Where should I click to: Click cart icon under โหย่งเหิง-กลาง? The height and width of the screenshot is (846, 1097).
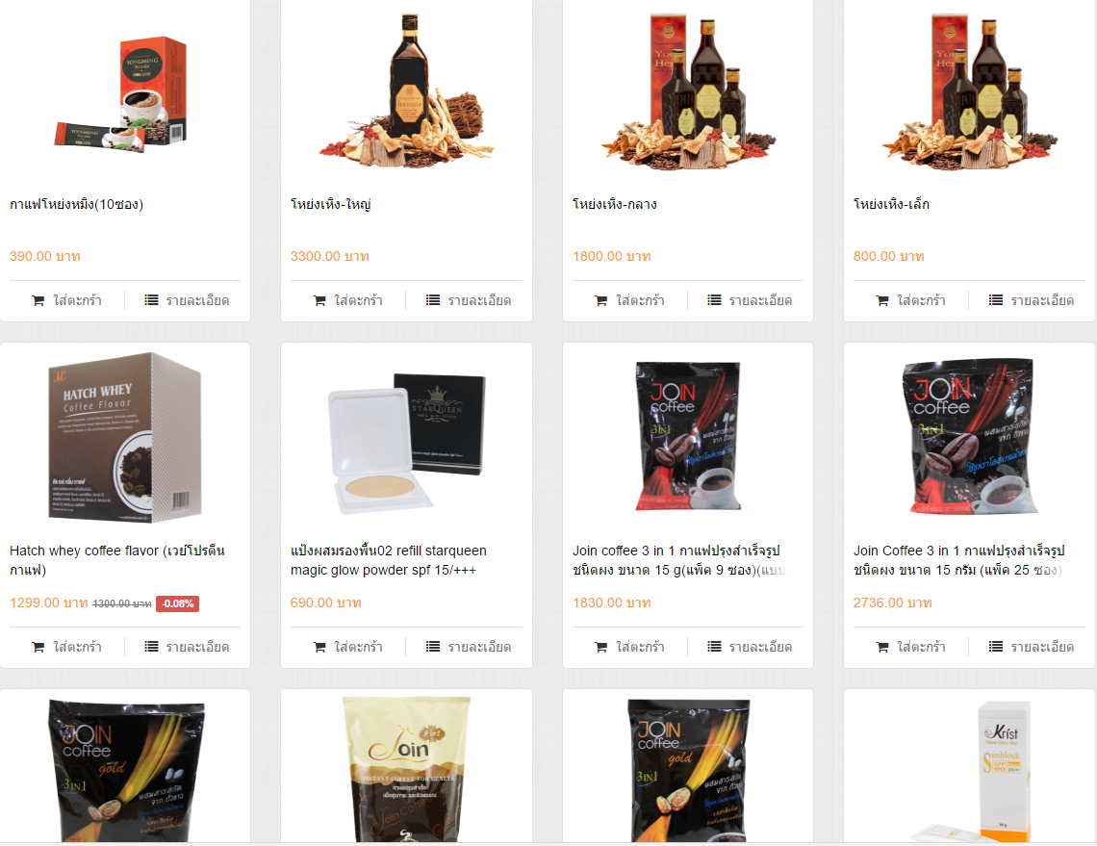600,301
